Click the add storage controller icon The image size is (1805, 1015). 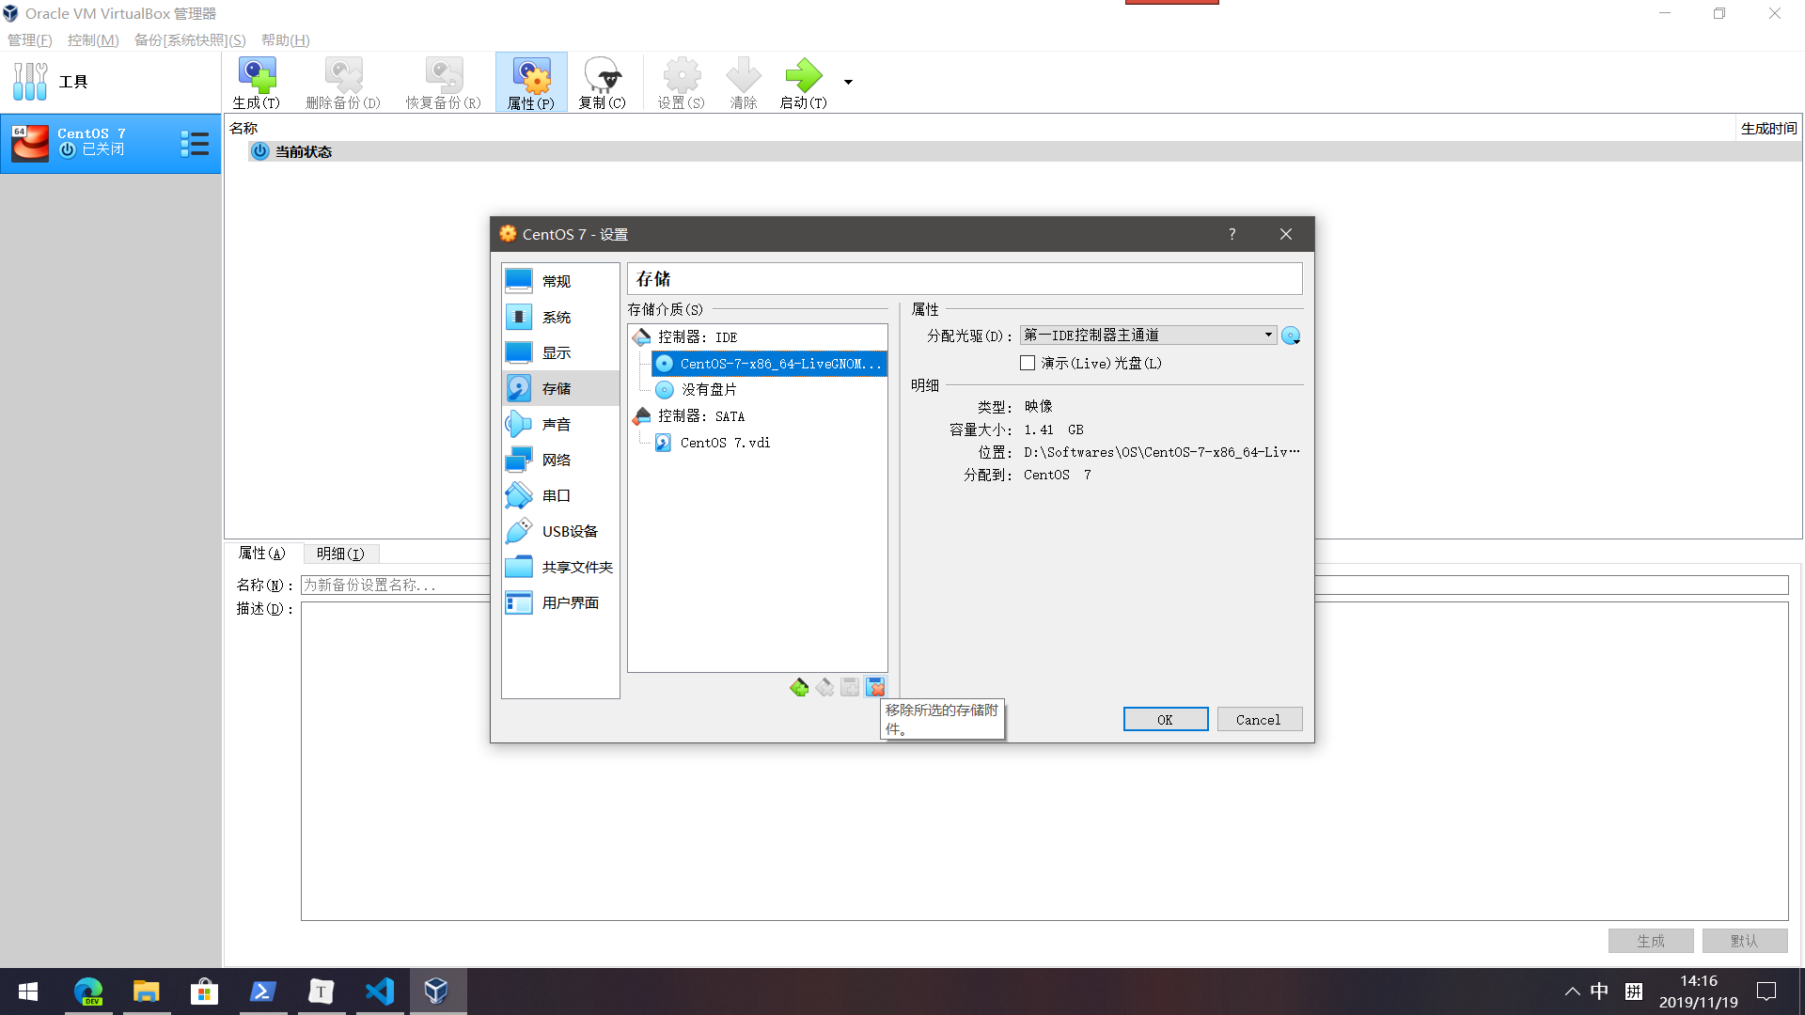pos(799,688)
